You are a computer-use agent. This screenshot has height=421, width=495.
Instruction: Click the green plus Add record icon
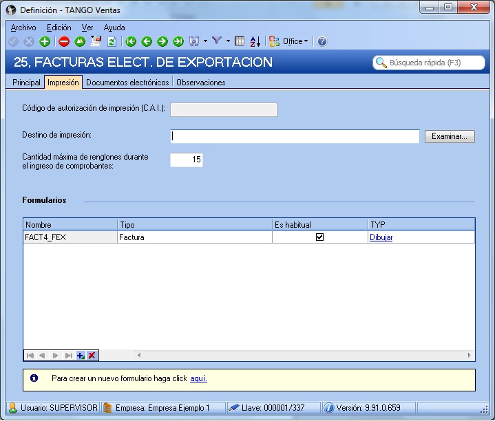[45, 41]
